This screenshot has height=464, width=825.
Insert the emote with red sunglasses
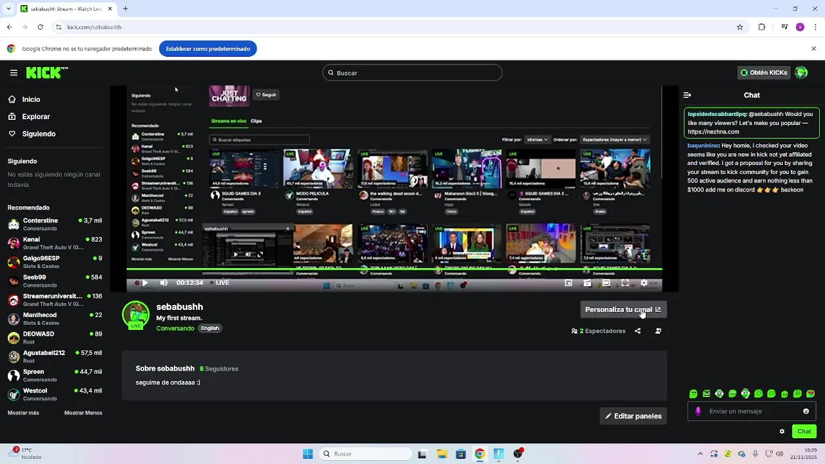[x=811, y=394]
